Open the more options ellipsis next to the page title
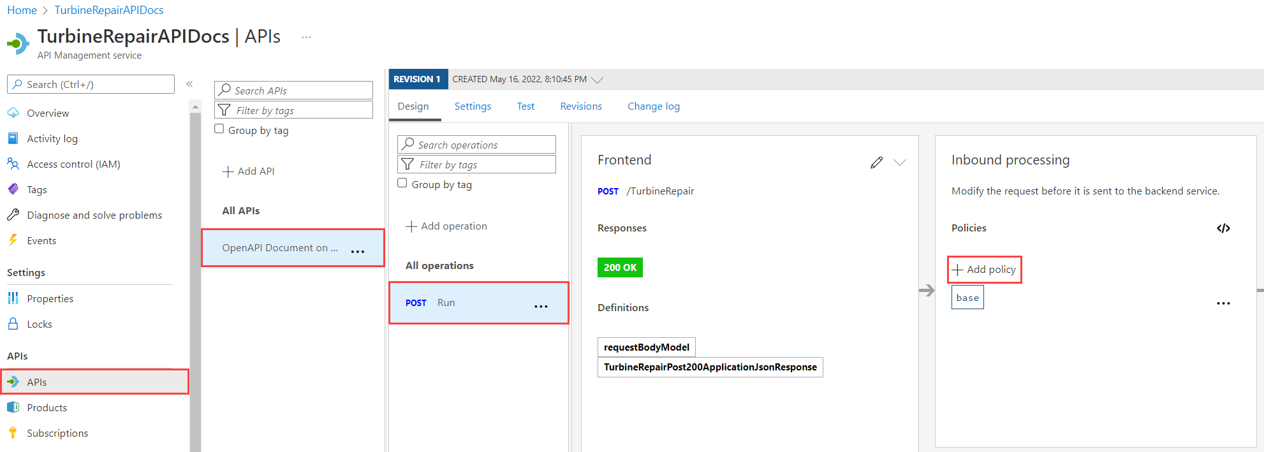The width and height of the screenshot is (1264, 452). pos(306,37)
